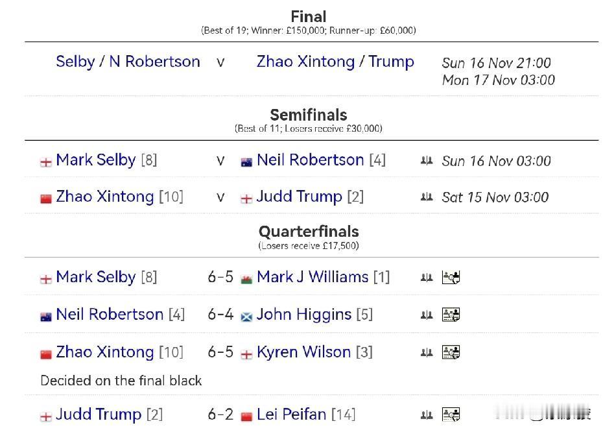Screen dimensions: 603x432
Task: Open match details icon for Zhao Xintong 6-5 Wilson
Action: pyautogui.click(x=451, y=352)
